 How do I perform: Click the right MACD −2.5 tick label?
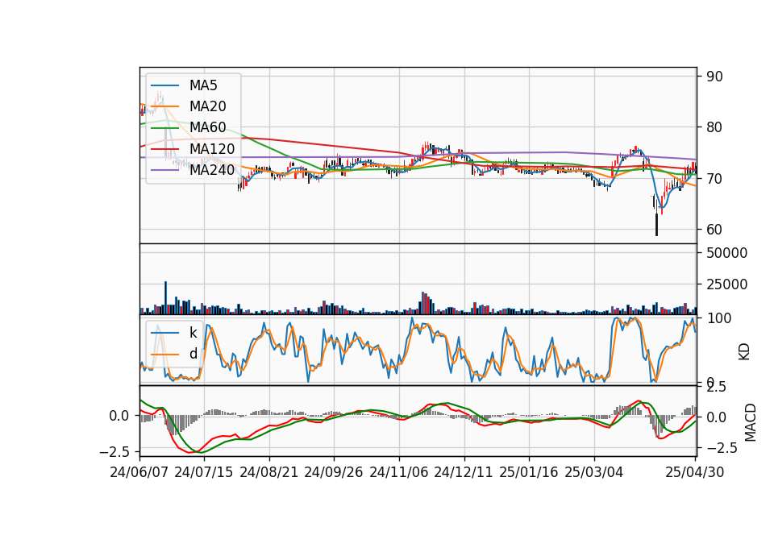point(722,448)
